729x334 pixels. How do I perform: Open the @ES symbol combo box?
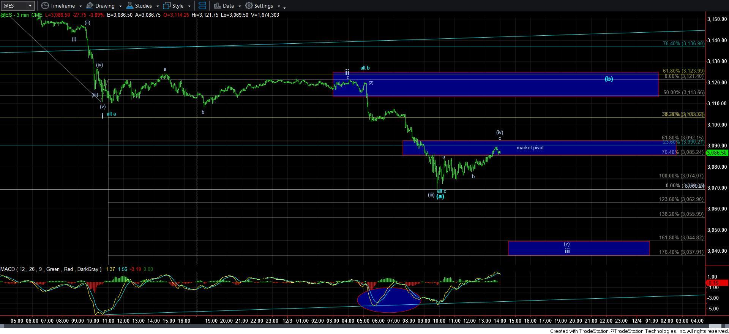17,6
